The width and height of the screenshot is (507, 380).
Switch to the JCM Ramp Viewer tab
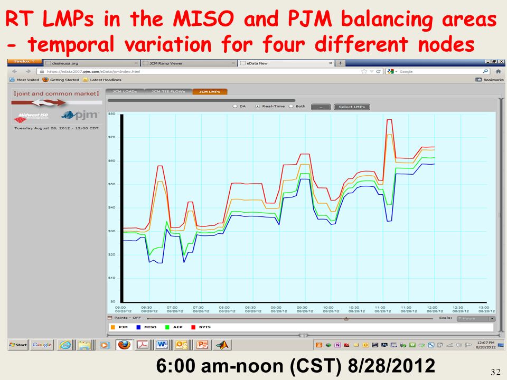click(189, 63)
